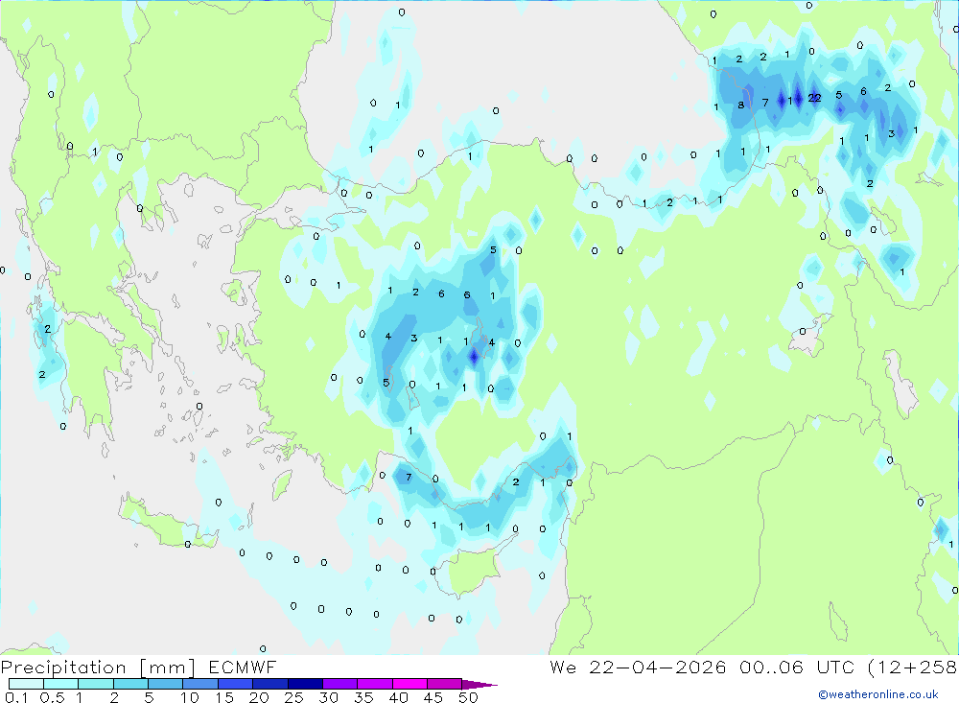Click the '0.1' legend scale label
This screenshot has width=959, height=703.
point(16,697)
